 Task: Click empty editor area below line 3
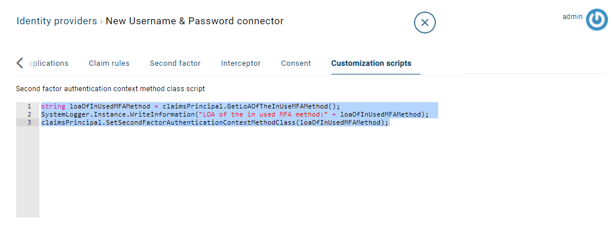[x=238, y=171]
